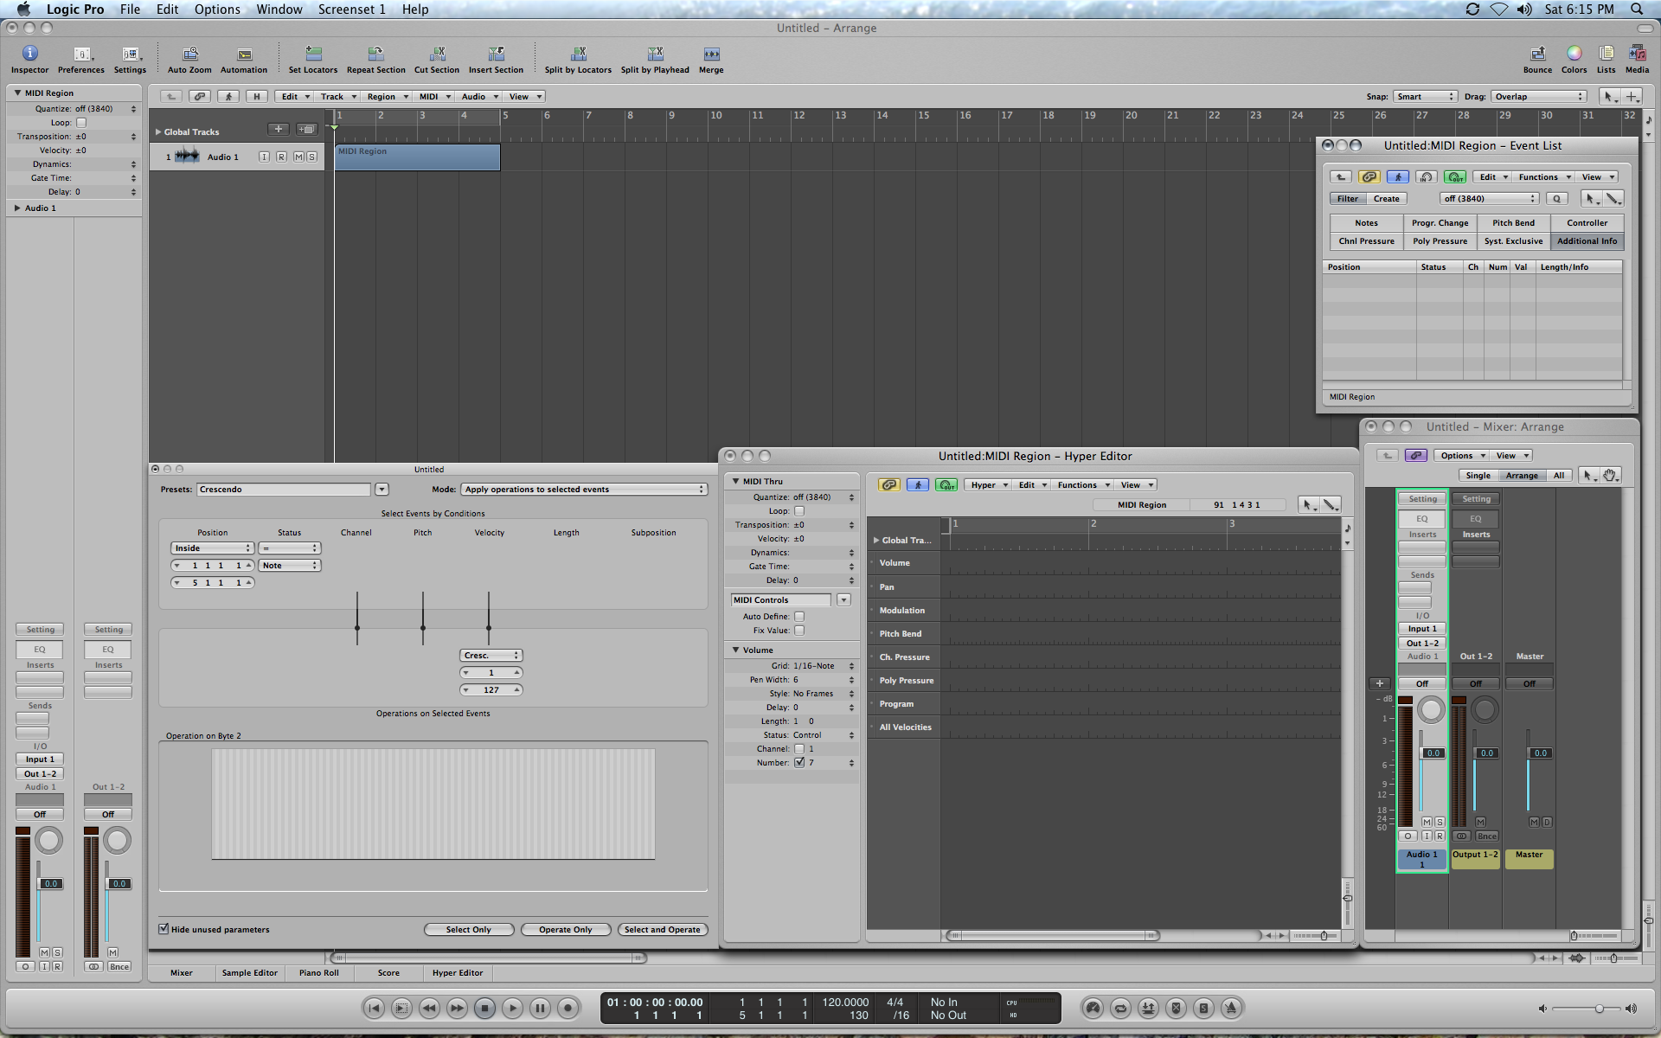Click the transport Record button
The height and width of the screenshot is (1038, 1661).
click(x=568, y=1008)
